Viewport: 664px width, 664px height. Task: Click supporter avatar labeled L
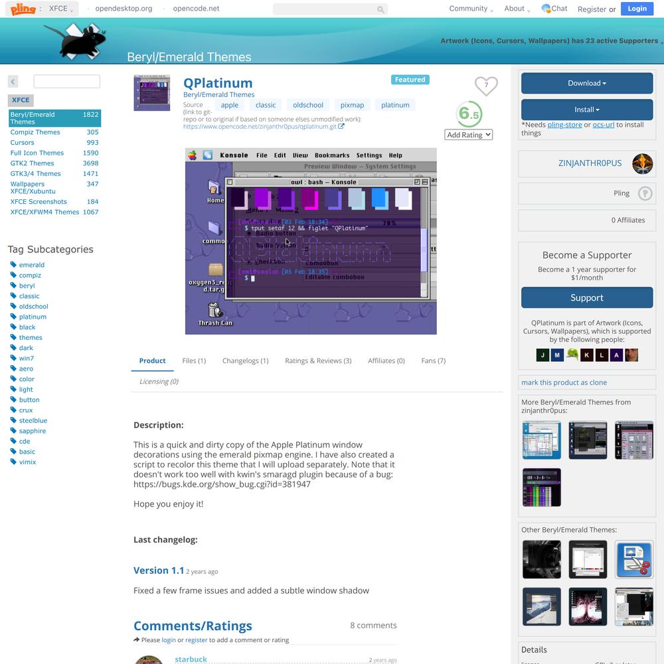coord(602,355)
